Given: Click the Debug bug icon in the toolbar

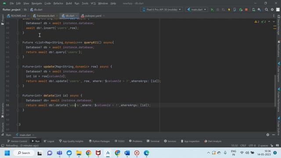Looking at the screenshot, I should 218,10.
